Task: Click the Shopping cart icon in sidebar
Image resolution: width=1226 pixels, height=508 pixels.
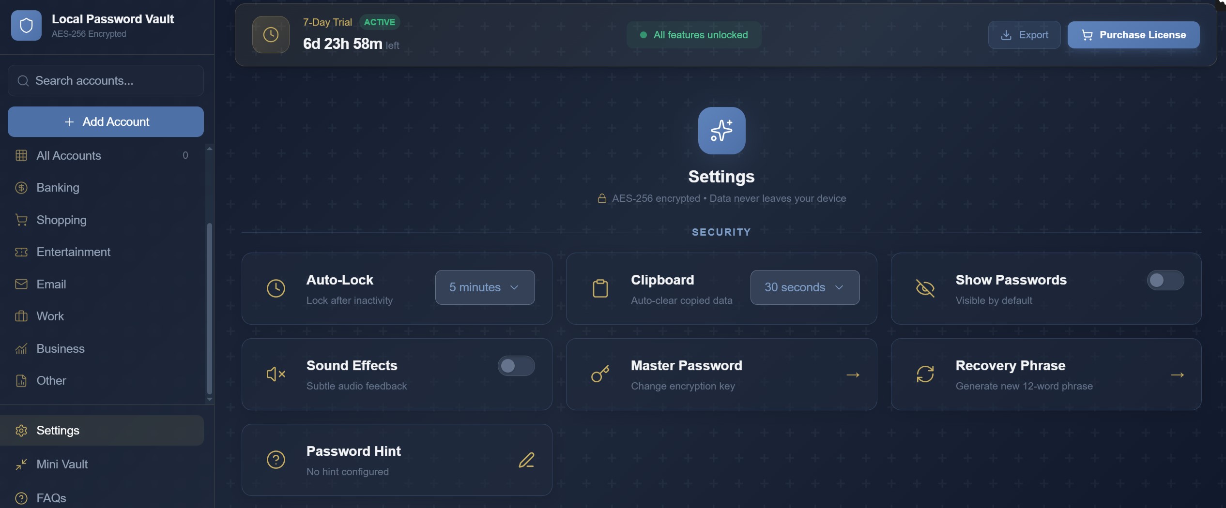Action: 21,220
